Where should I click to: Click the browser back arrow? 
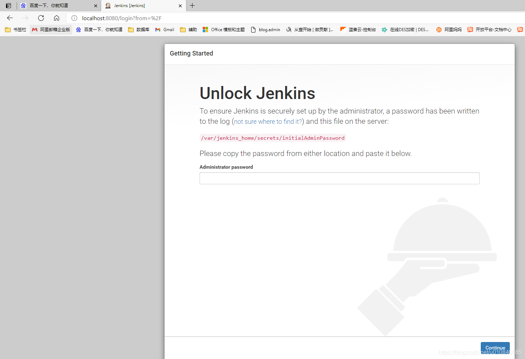tap(10, 18)
